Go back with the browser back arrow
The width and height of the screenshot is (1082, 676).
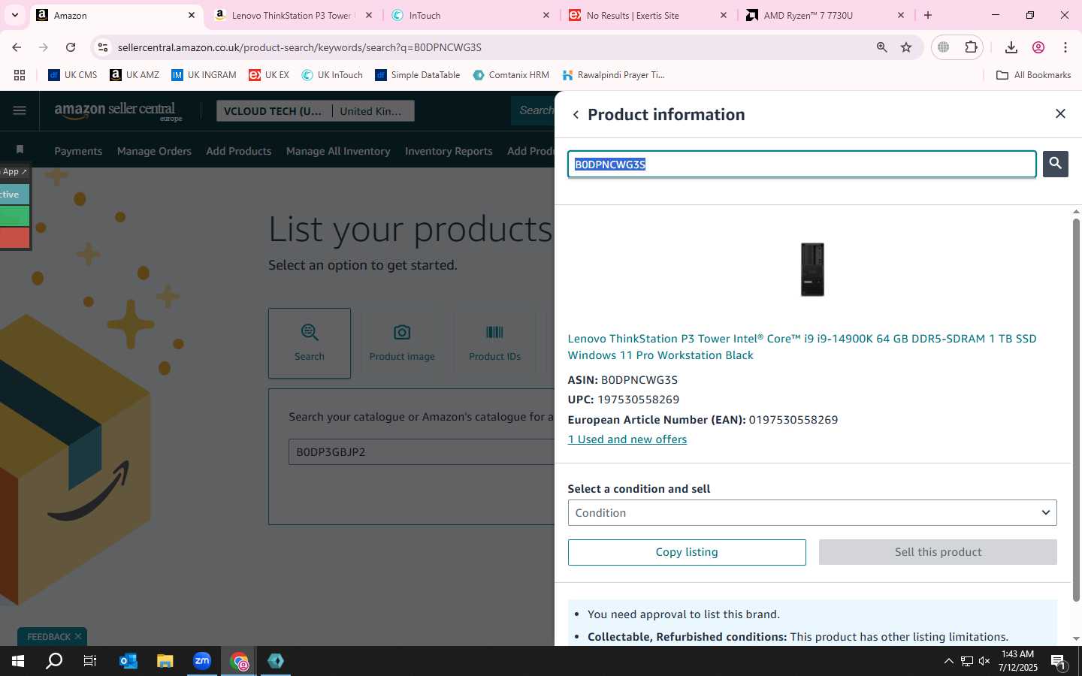coord(17,47)
